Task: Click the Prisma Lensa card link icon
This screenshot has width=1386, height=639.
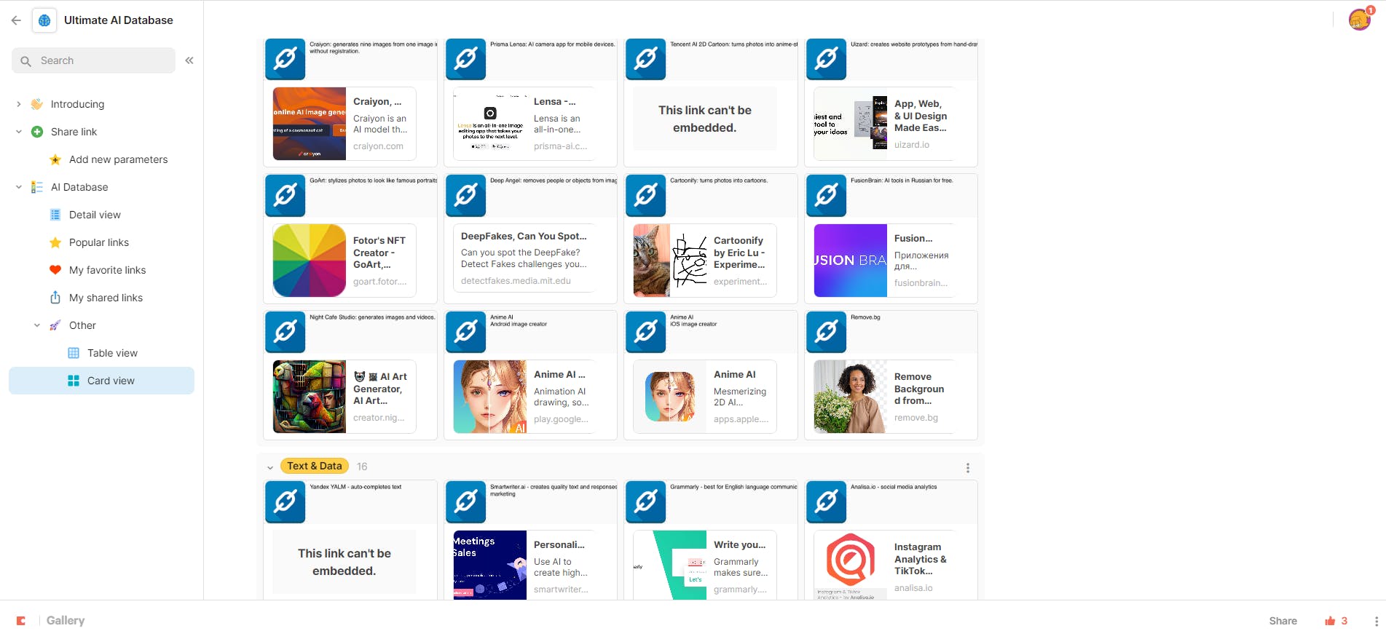Action: coord(465,58)
